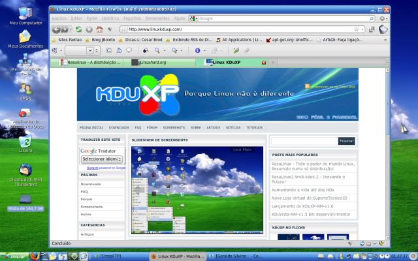Launch Thunderbird email client desktop icon

pos(25,175)
